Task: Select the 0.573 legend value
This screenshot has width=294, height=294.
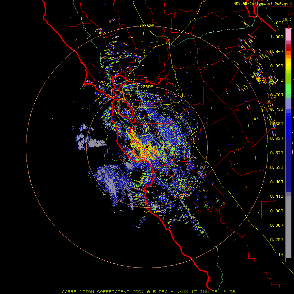Action: click(277, 153)
